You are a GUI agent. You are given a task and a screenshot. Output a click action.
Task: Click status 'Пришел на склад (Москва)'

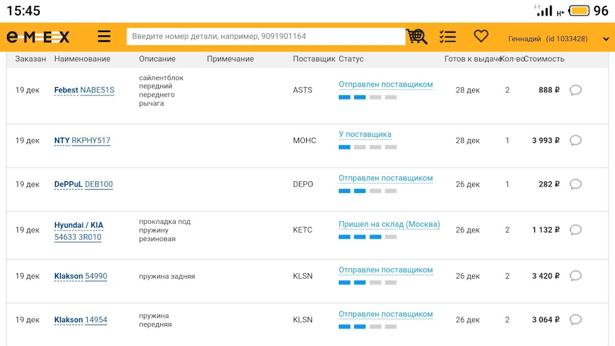(389, 224)
